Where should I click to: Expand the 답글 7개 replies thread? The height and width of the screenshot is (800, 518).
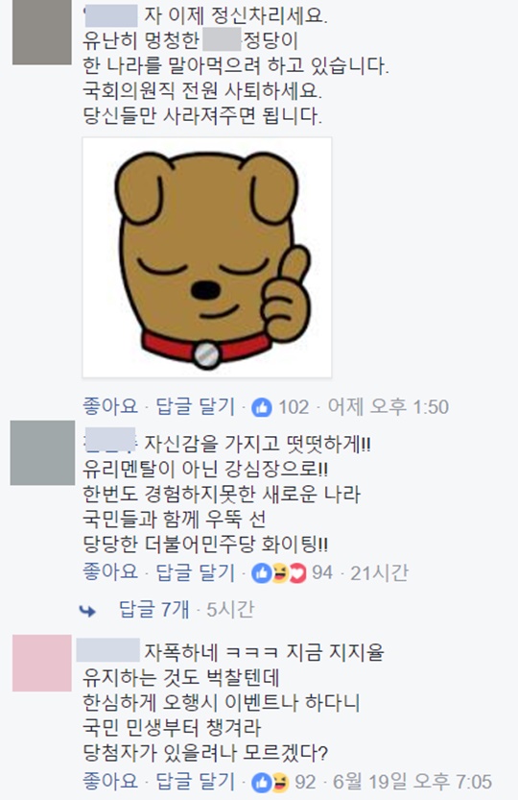point(153,609)
